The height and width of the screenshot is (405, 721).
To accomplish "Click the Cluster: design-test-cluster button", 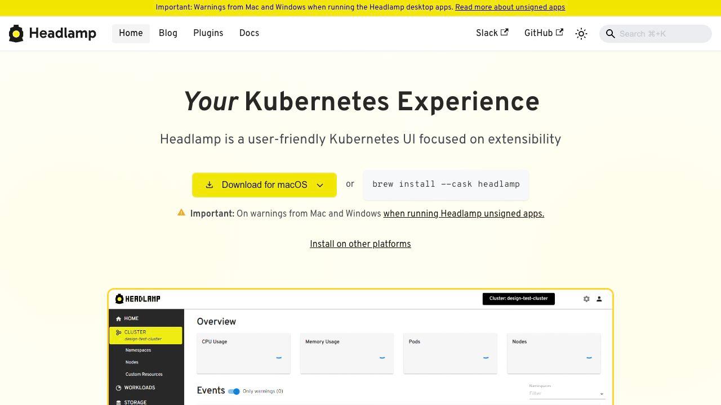I will tap(519, 299).
